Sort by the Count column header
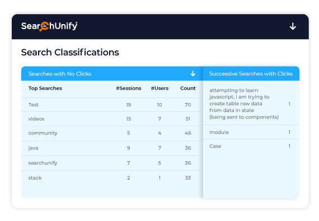This screenshot has height=221, width=319. [188, 88]
